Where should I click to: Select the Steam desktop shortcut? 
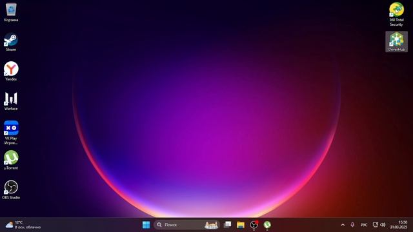[11, 42]
